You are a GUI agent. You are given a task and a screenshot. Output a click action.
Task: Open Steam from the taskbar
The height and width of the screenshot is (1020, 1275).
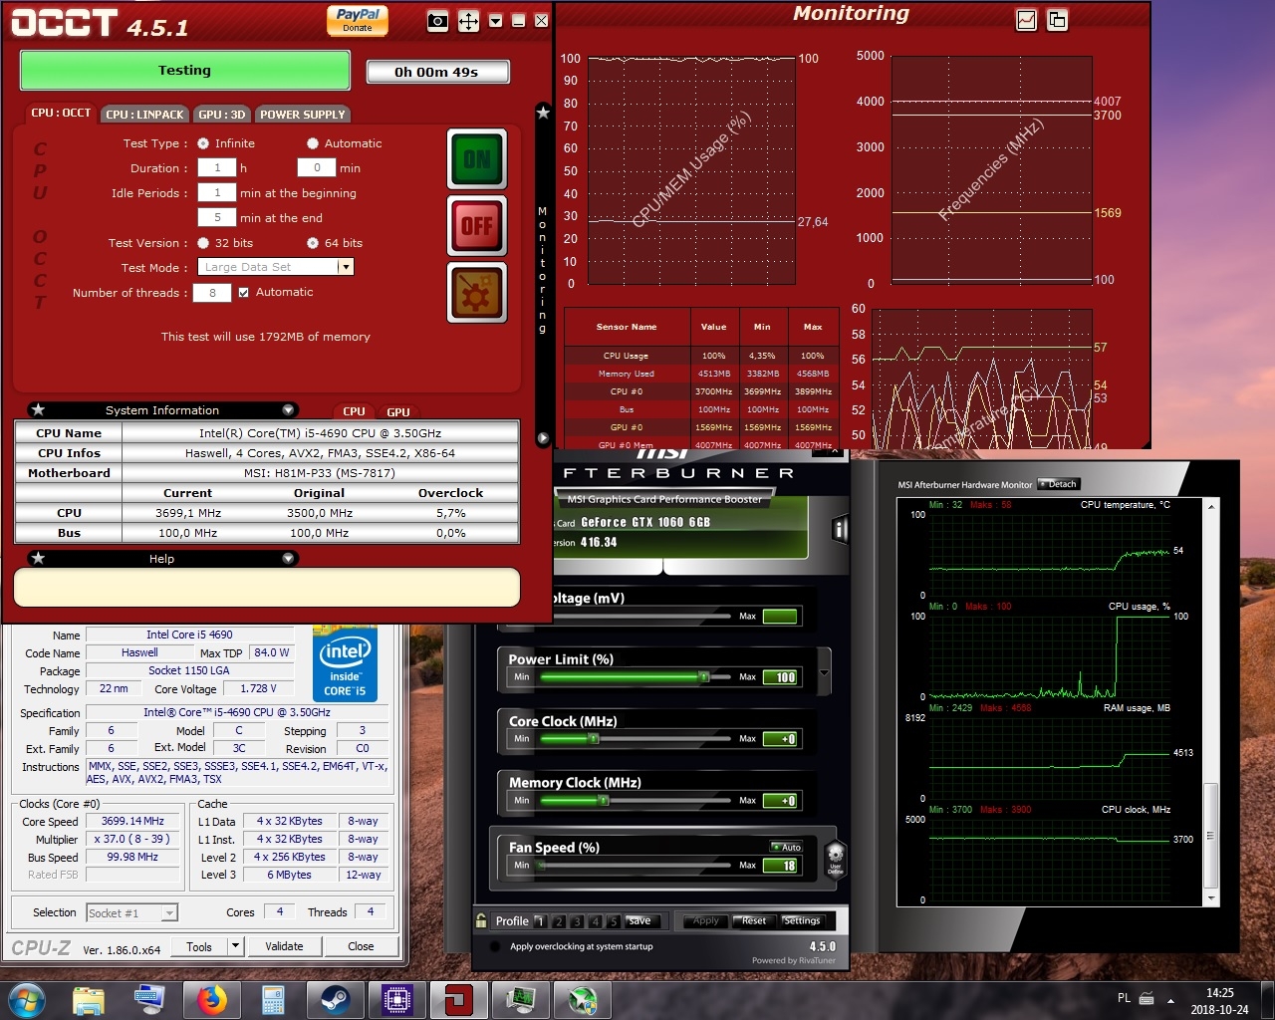[335, 999]
